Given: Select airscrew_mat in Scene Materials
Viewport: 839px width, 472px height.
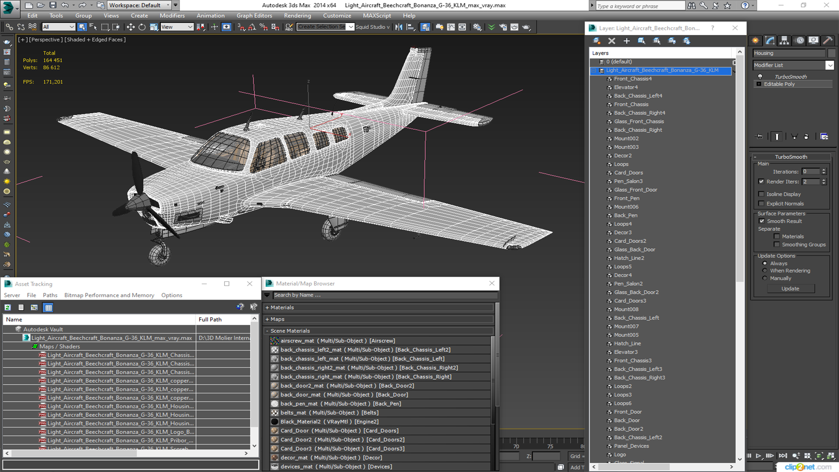Looking at the screenshot, I should pos(380,341).
